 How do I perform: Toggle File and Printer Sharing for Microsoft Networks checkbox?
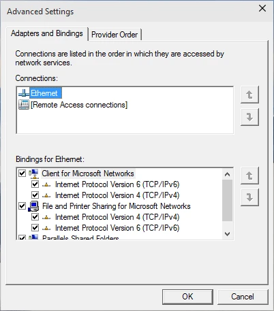click(22, 206)
